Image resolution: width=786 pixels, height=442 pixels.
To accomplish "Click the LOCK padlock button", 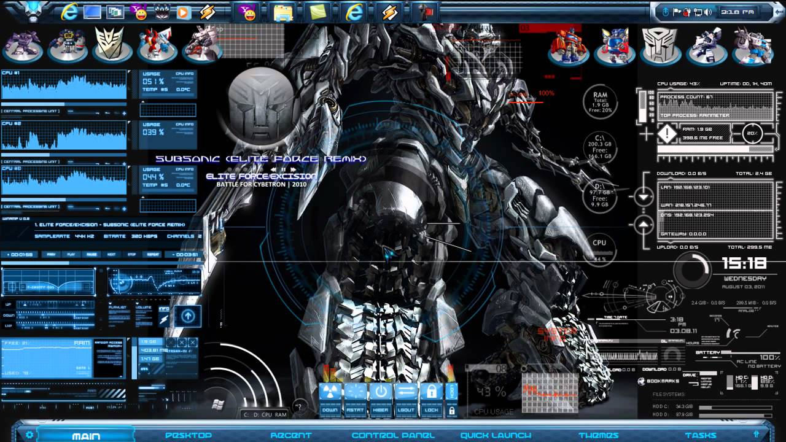I will [431, 400].
